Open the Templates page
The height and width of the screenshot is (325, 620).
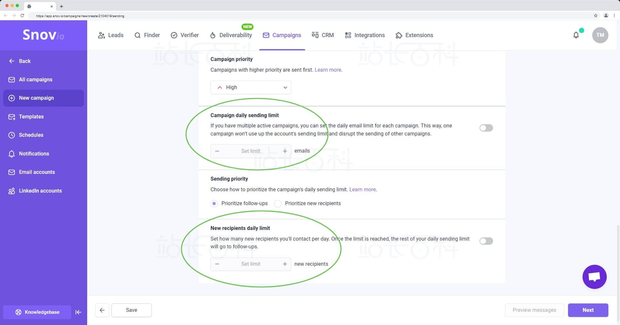pyautogui.click(x=43, y=117)
